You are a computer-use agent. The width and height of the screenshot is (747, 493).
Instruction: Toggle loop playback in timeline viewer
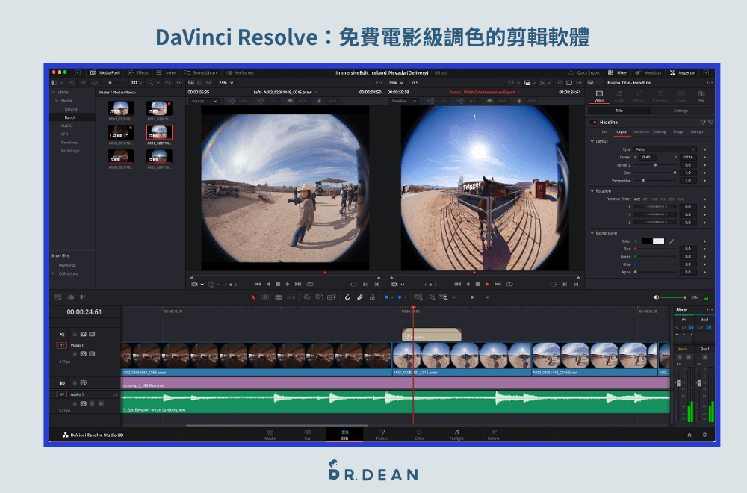point(509,285)
